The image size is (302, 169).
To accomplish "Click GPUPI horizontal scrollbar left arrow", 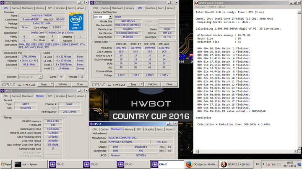I will click(x=197, y=151).
